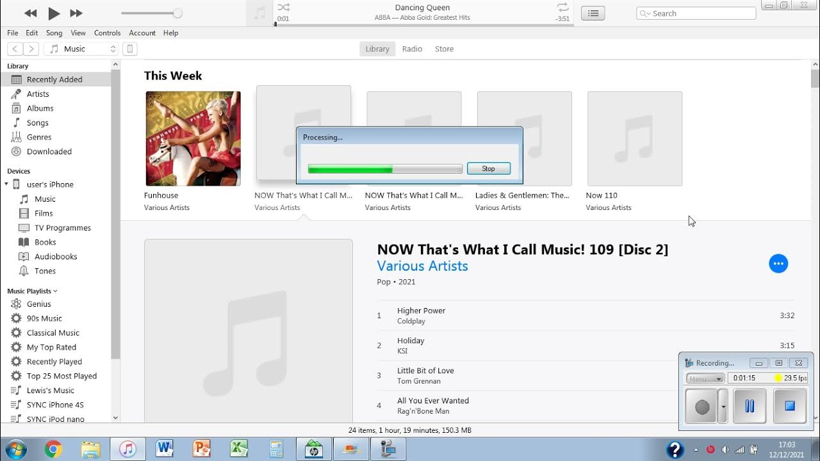This screenshot has width=820, height=461.
Task: Click the Funhouse album cover
Action: pos(193,138)
